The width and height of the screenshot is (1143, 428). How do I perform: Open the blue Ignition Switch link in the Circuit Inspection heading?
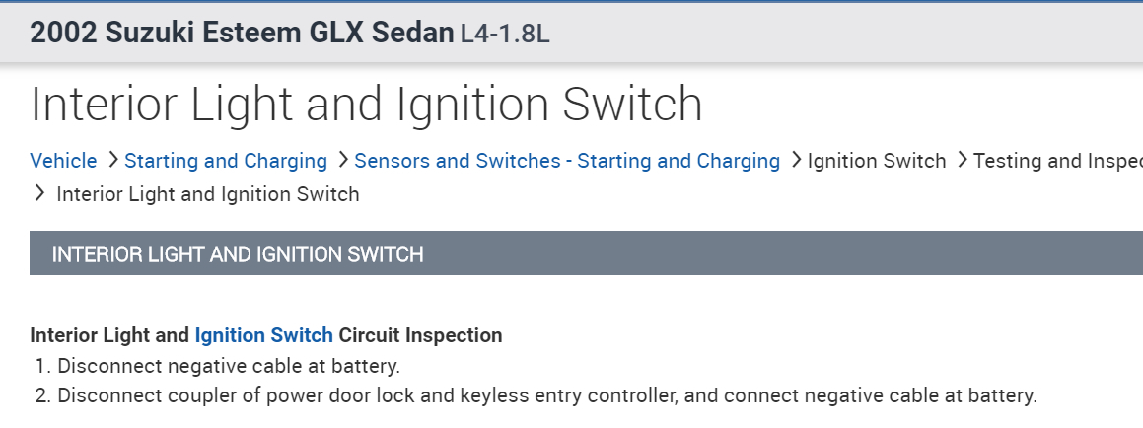[263, 335]
